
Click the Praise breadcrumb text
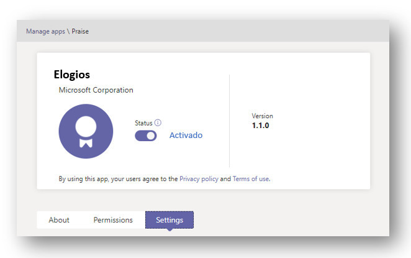click(80, 31)
